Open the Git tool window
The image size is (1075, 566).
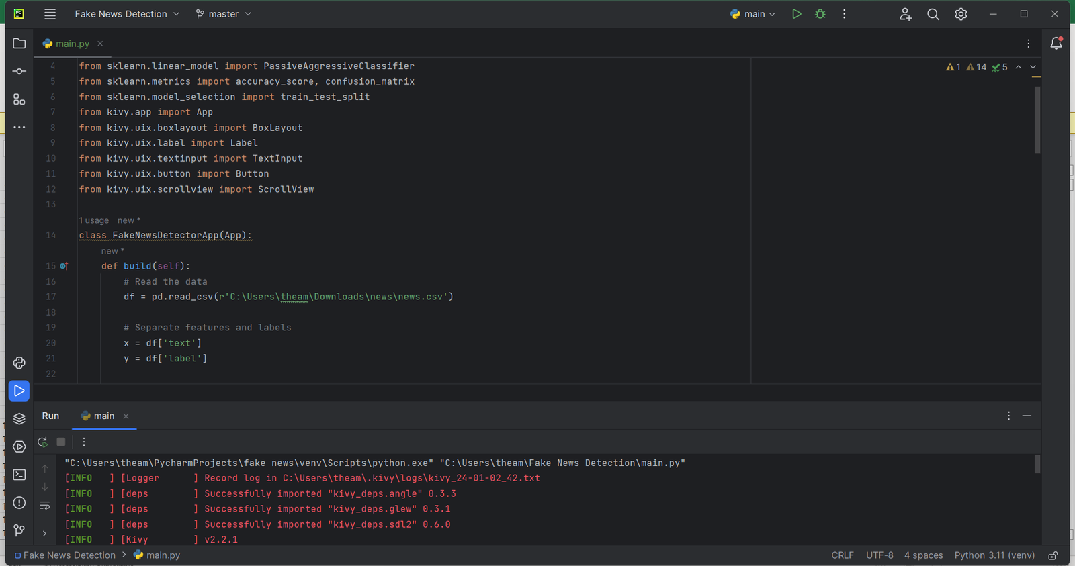point(19,530)
